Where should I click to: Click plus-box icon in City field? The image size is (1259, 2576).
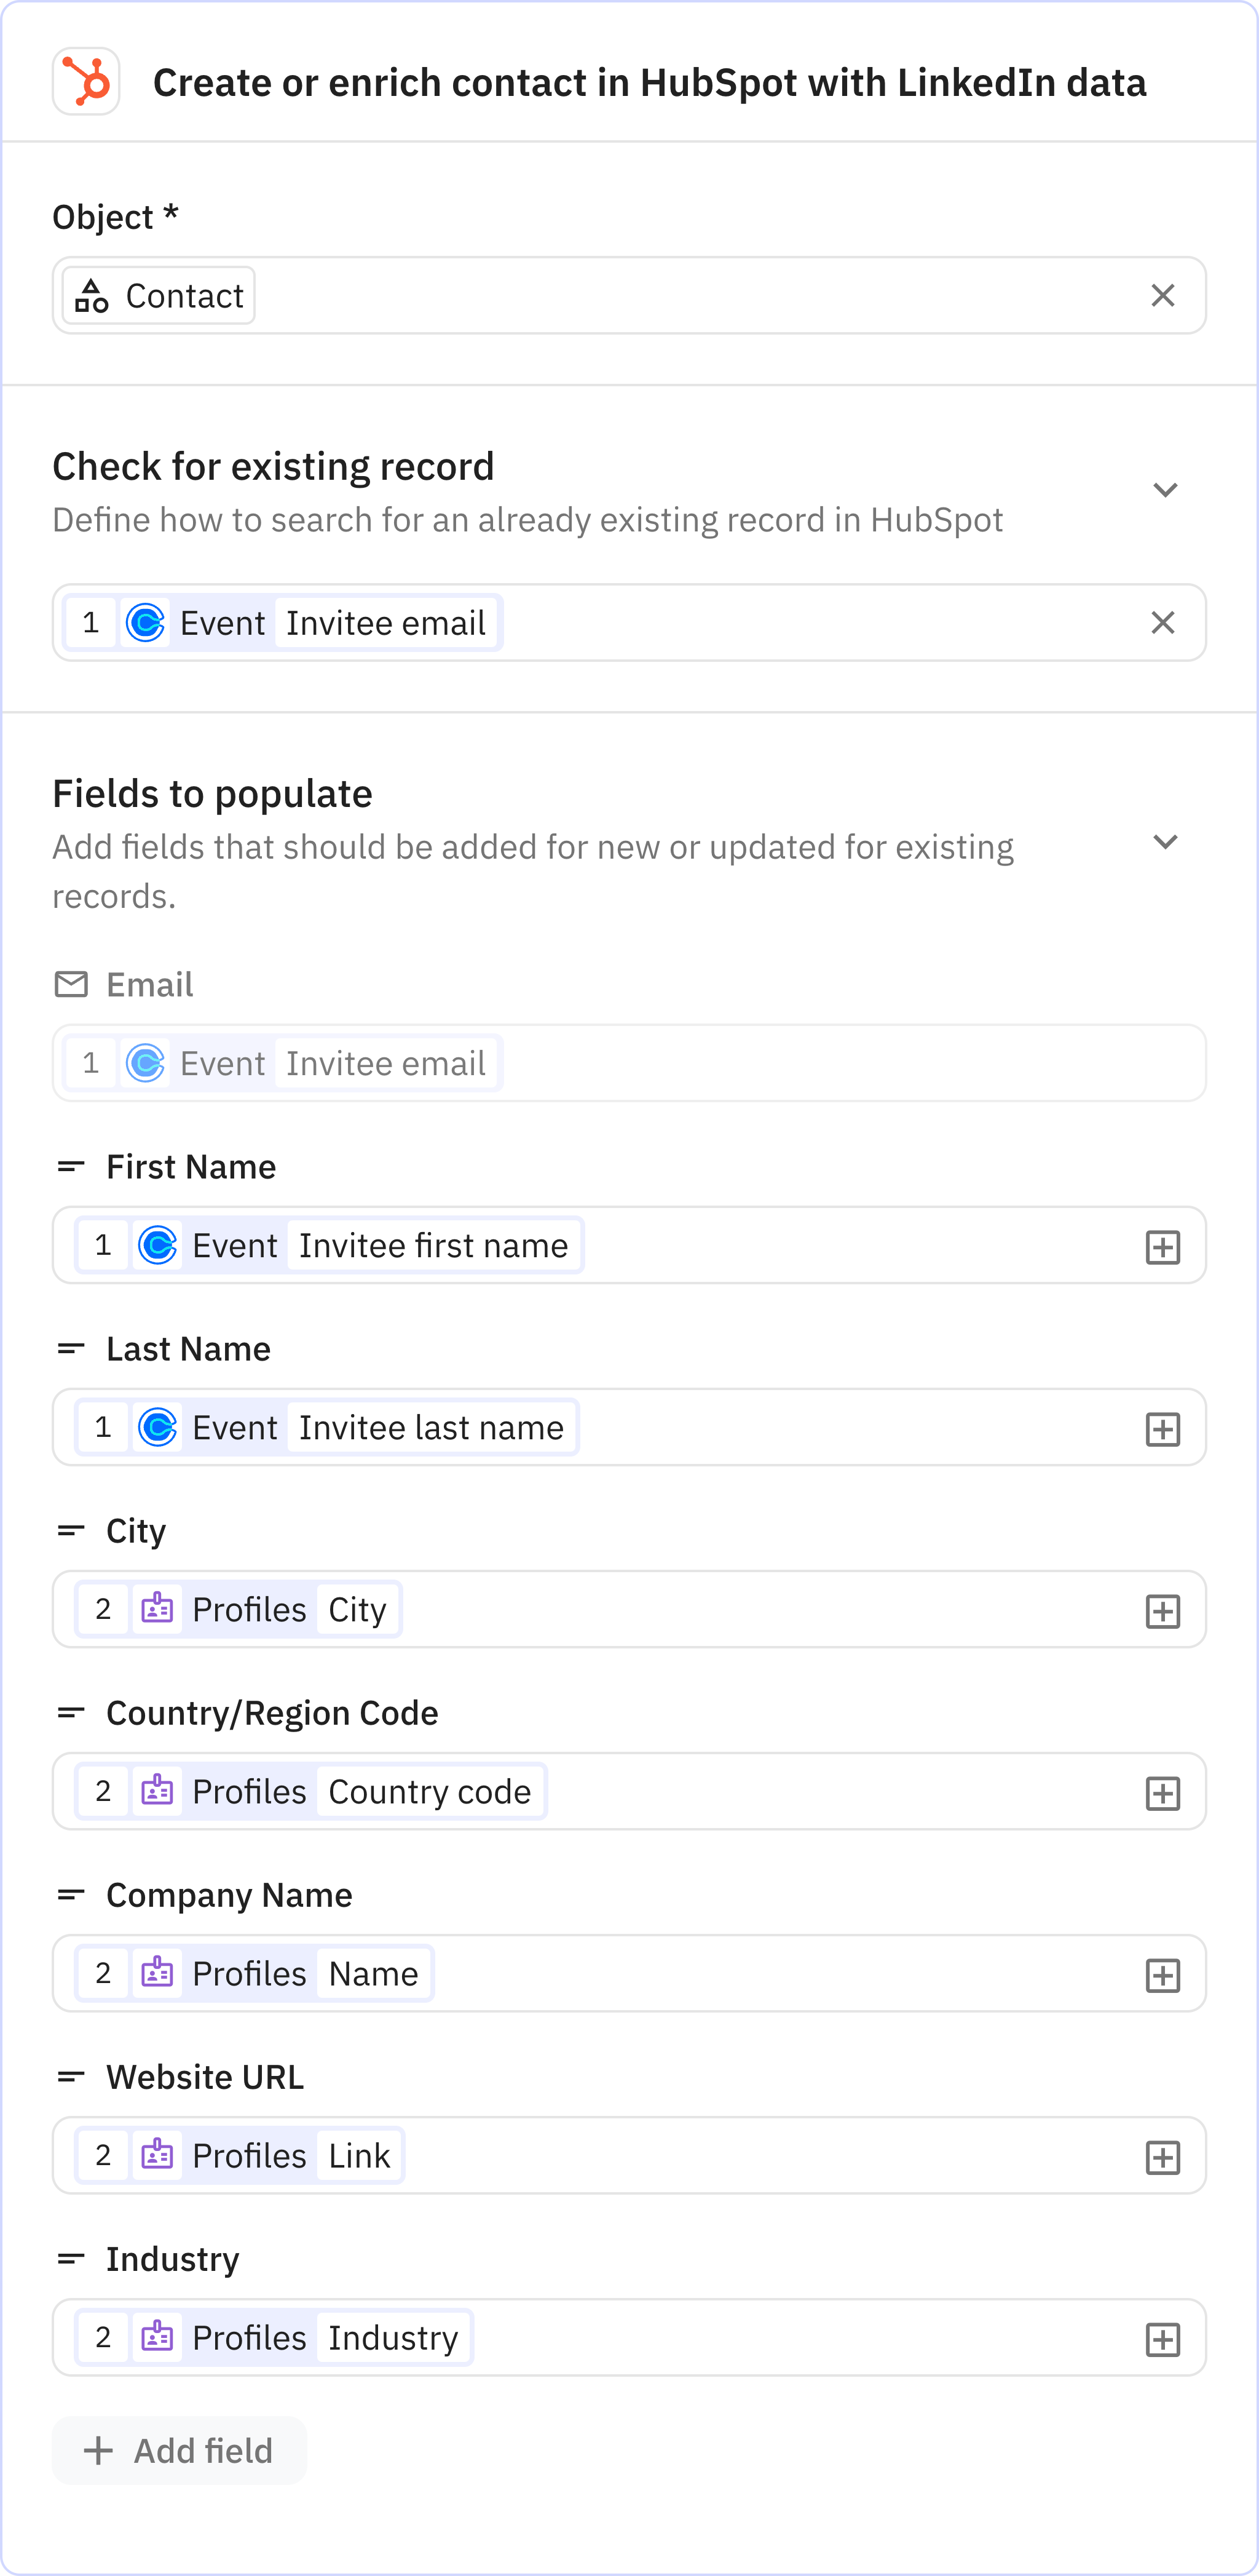[1162, 1611]
